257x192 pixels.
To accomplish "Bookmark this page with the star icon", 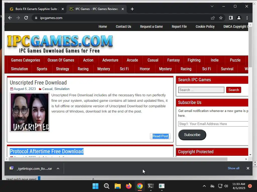I will pos(221,18).
